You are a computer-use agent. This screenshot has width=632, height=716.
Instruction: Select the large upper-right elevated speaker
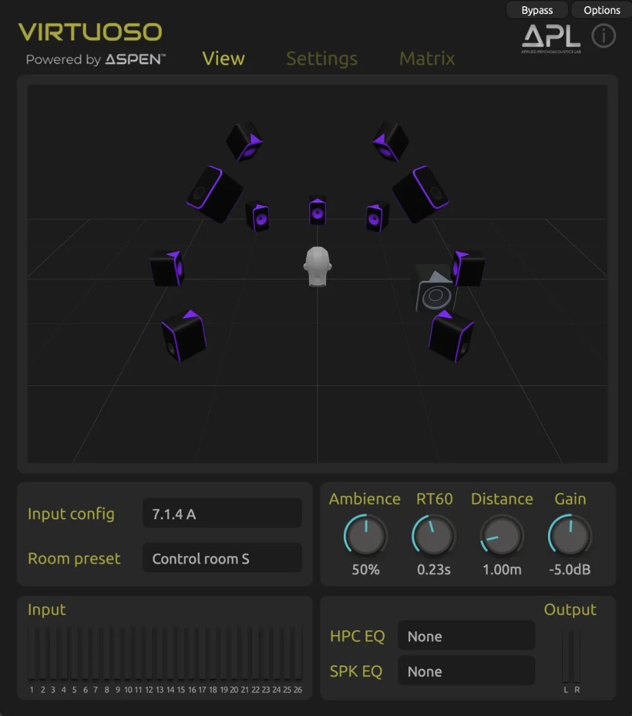[421, 194]
